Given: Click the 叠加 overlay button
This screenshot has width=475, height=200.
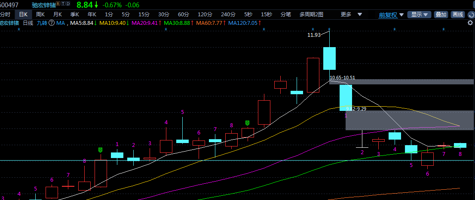Looking at the screenshot, I should click(x=441, y=15).
